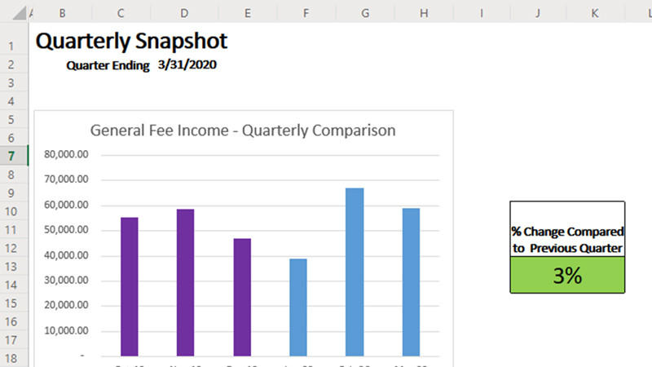Select row 12 header
This screenshot has width=652, height=367.
pyautogui.click(x=11, y=248)
